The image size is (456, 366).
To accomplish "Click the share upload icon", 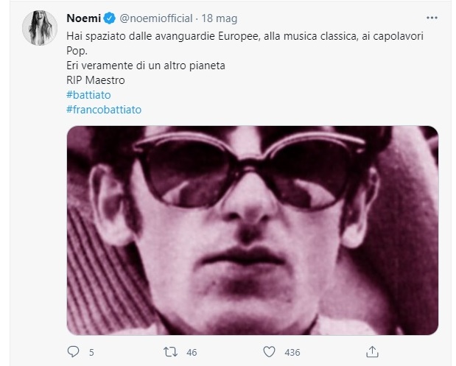I will point(372,351).
